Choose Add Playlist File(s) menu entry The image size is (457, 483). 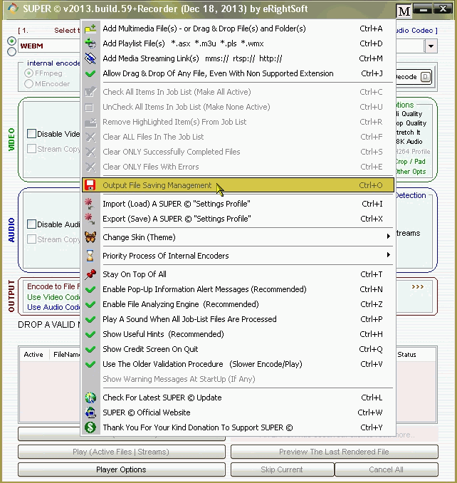pos(238,43)
